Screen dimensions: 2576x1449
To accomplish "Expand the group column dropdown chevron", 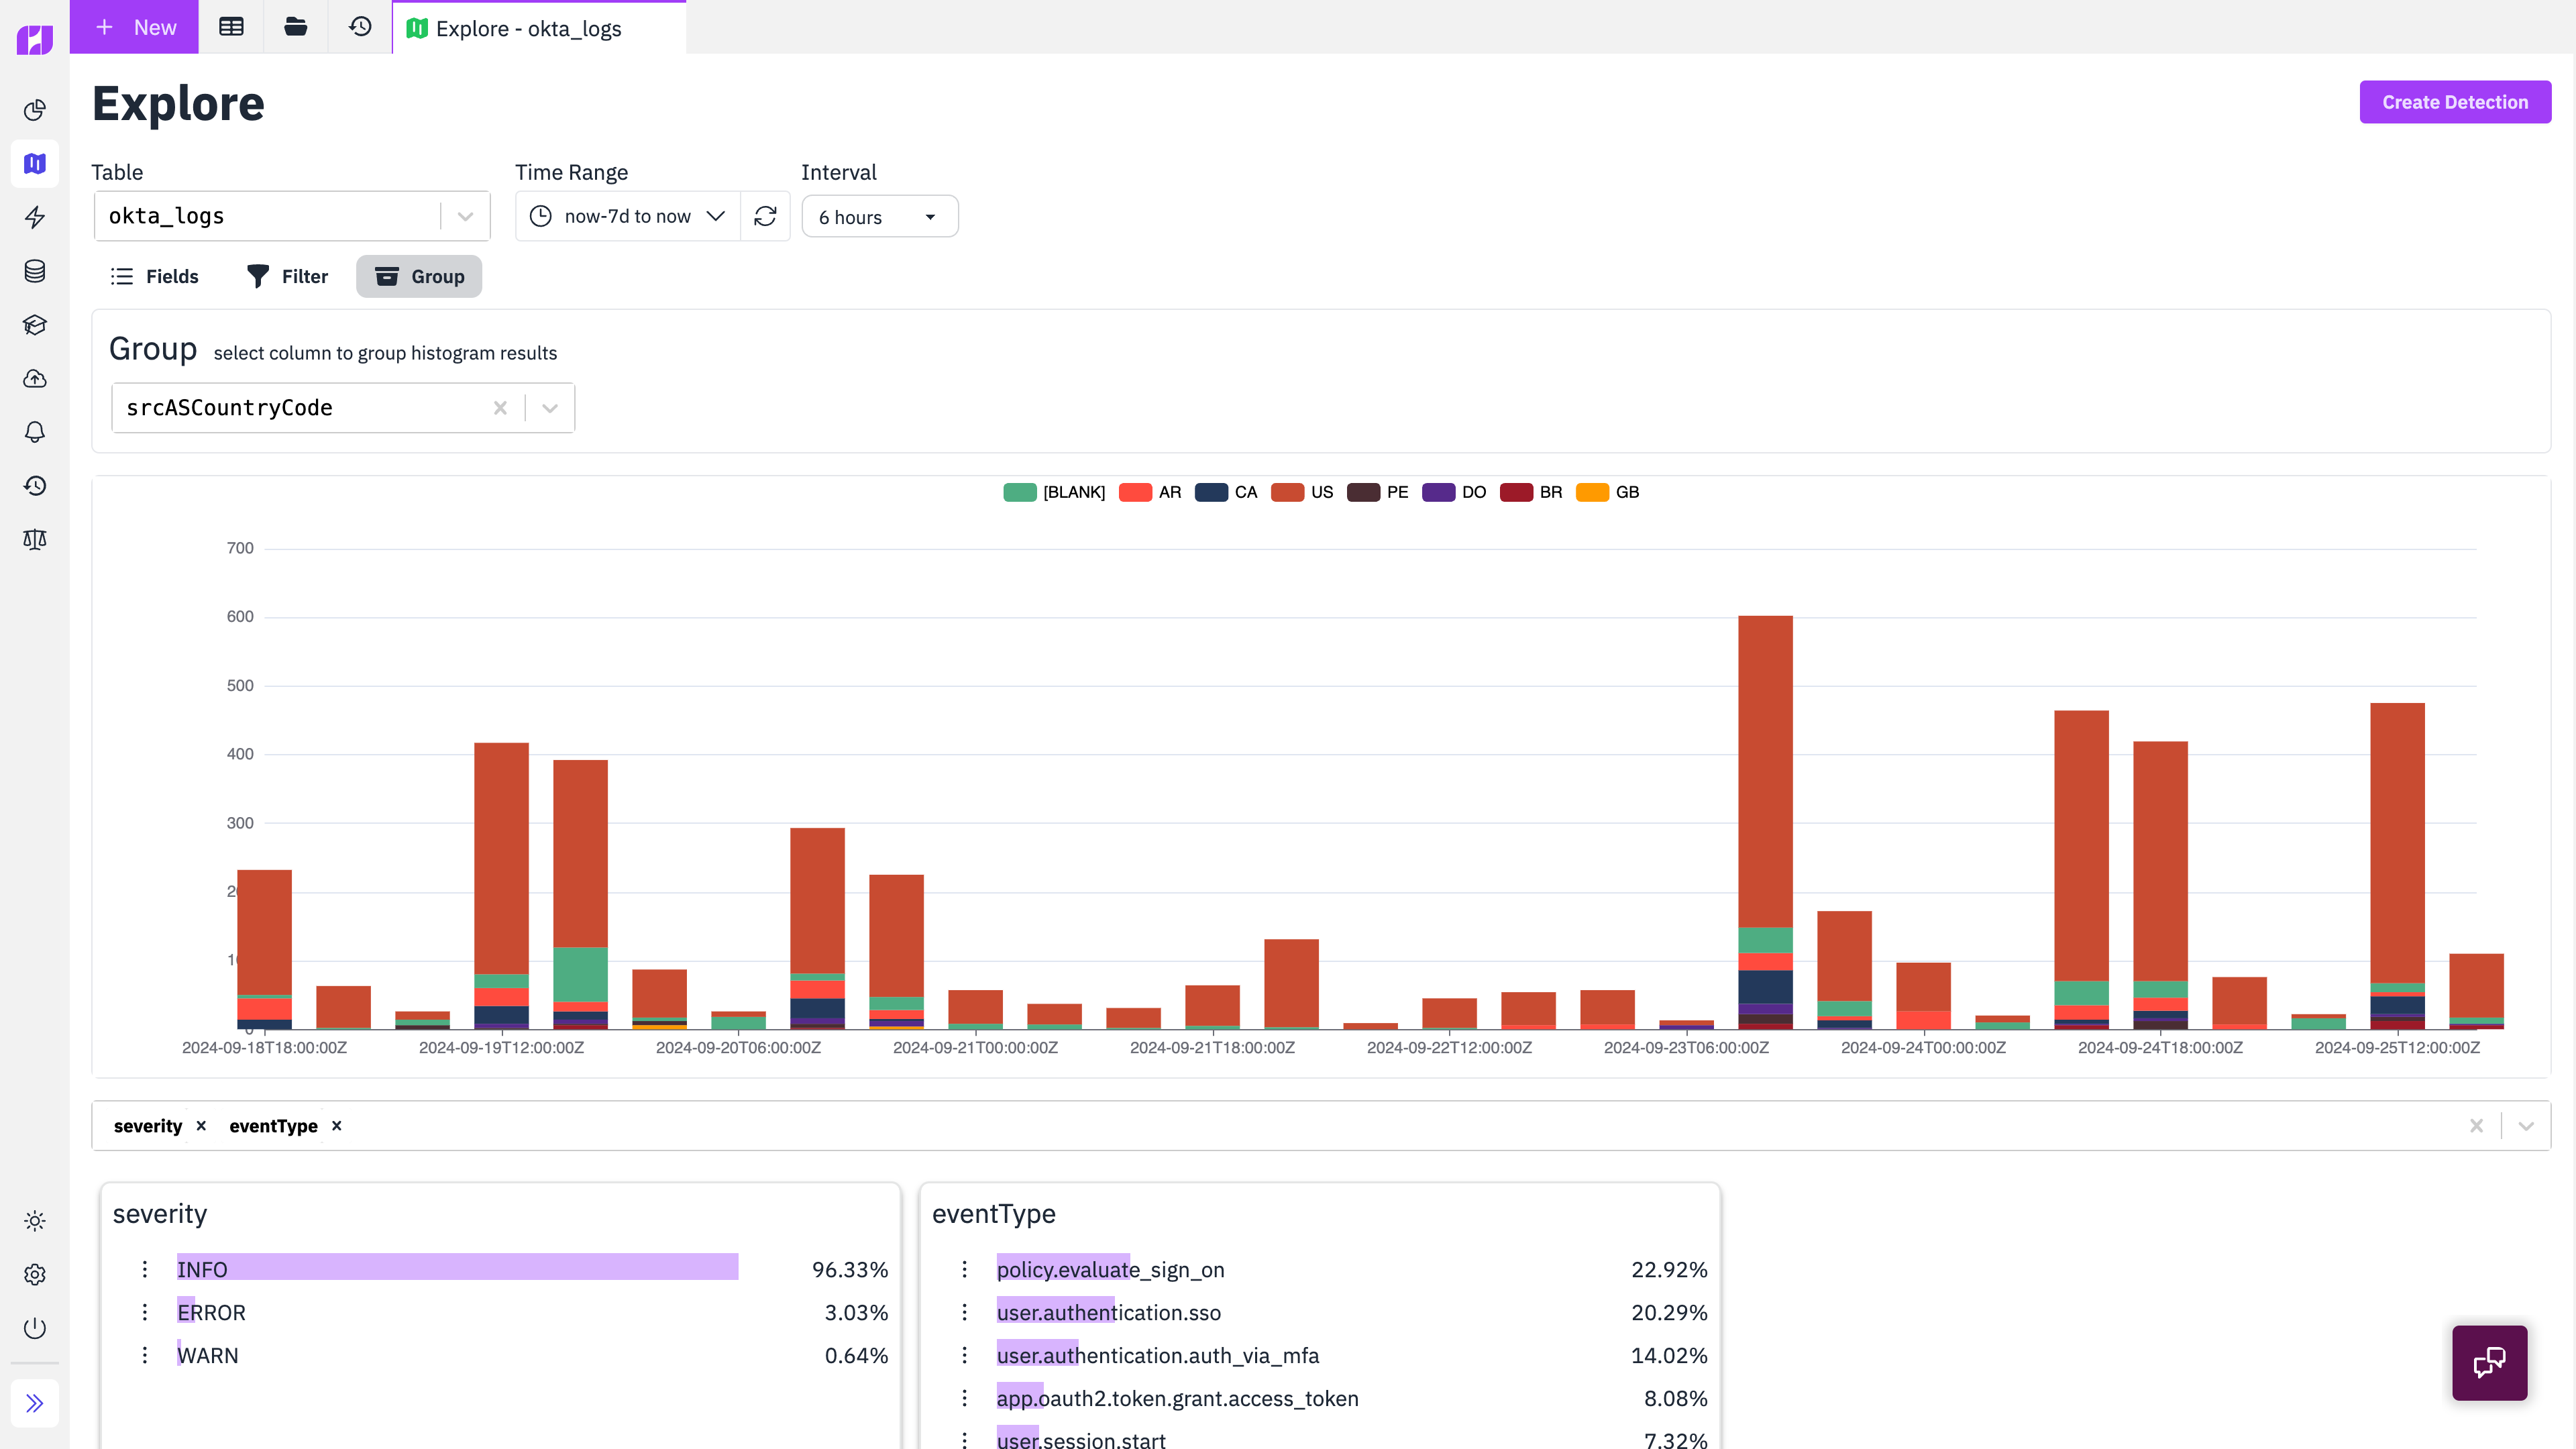I will tap(550, 408).
